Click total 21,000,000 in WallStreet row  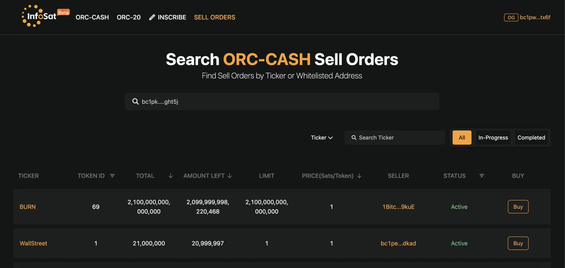click(x=149, y=244)
